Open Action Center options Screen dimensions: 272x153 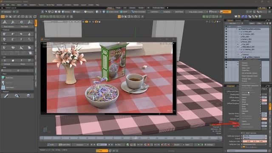[x=112, y=12]
